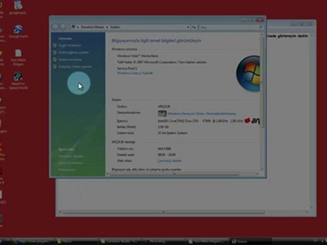This screenshot has height=245, width=327.
Task: Click the Bilgisayarınızla ilgili temel bilgileri heading
Action: (x=156, y=40)
